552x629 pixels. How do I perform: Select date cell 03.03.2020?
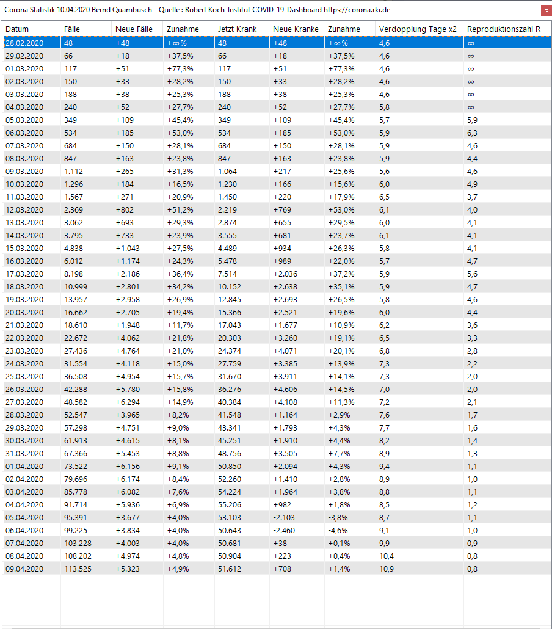pyautogui.click(x=24, y=94)
